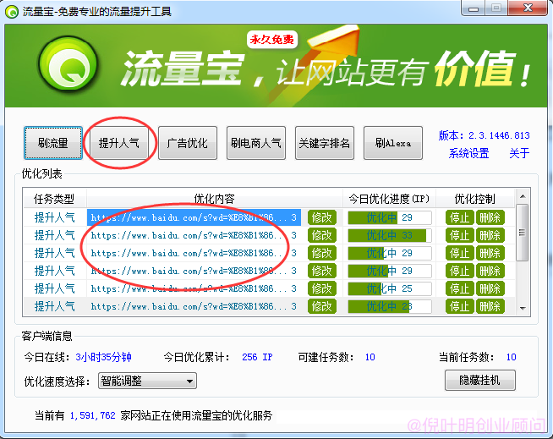
Task: Click 修改 in the progress 25 row
Action: coord(322,288)
